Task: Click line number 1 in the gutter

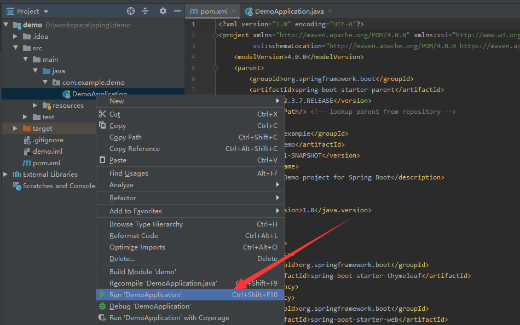Action: coord(193,24)
